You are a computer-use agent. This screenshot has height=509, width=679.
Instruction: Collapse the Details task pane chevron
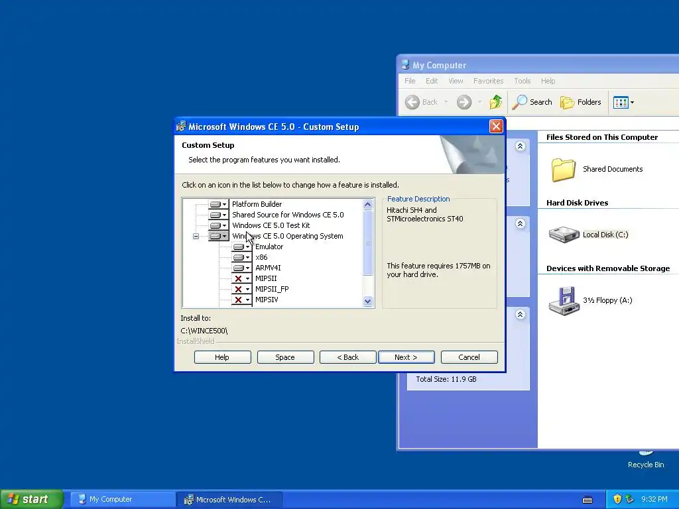pos(520,314)
